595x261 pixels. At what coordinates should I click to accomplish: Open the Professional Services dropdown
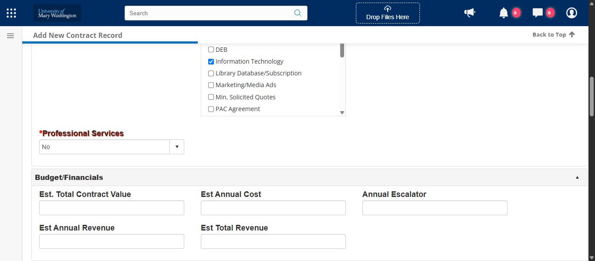click(x=177, y=147)
